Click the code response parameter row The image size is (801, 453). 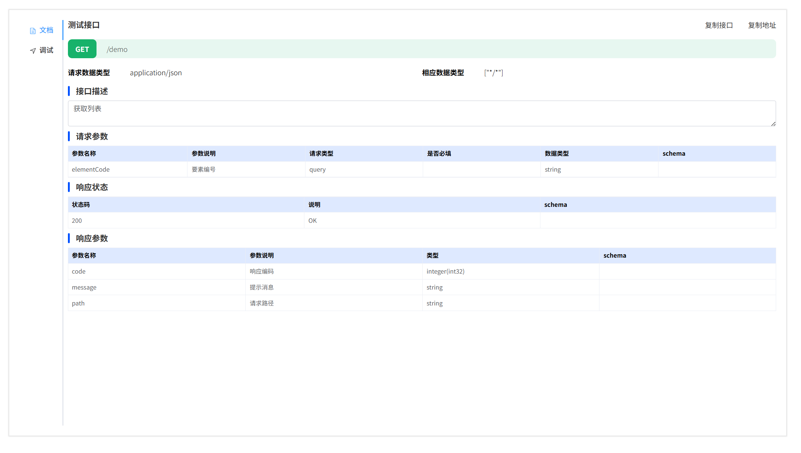pyautogui.click(x=79, y=271)
